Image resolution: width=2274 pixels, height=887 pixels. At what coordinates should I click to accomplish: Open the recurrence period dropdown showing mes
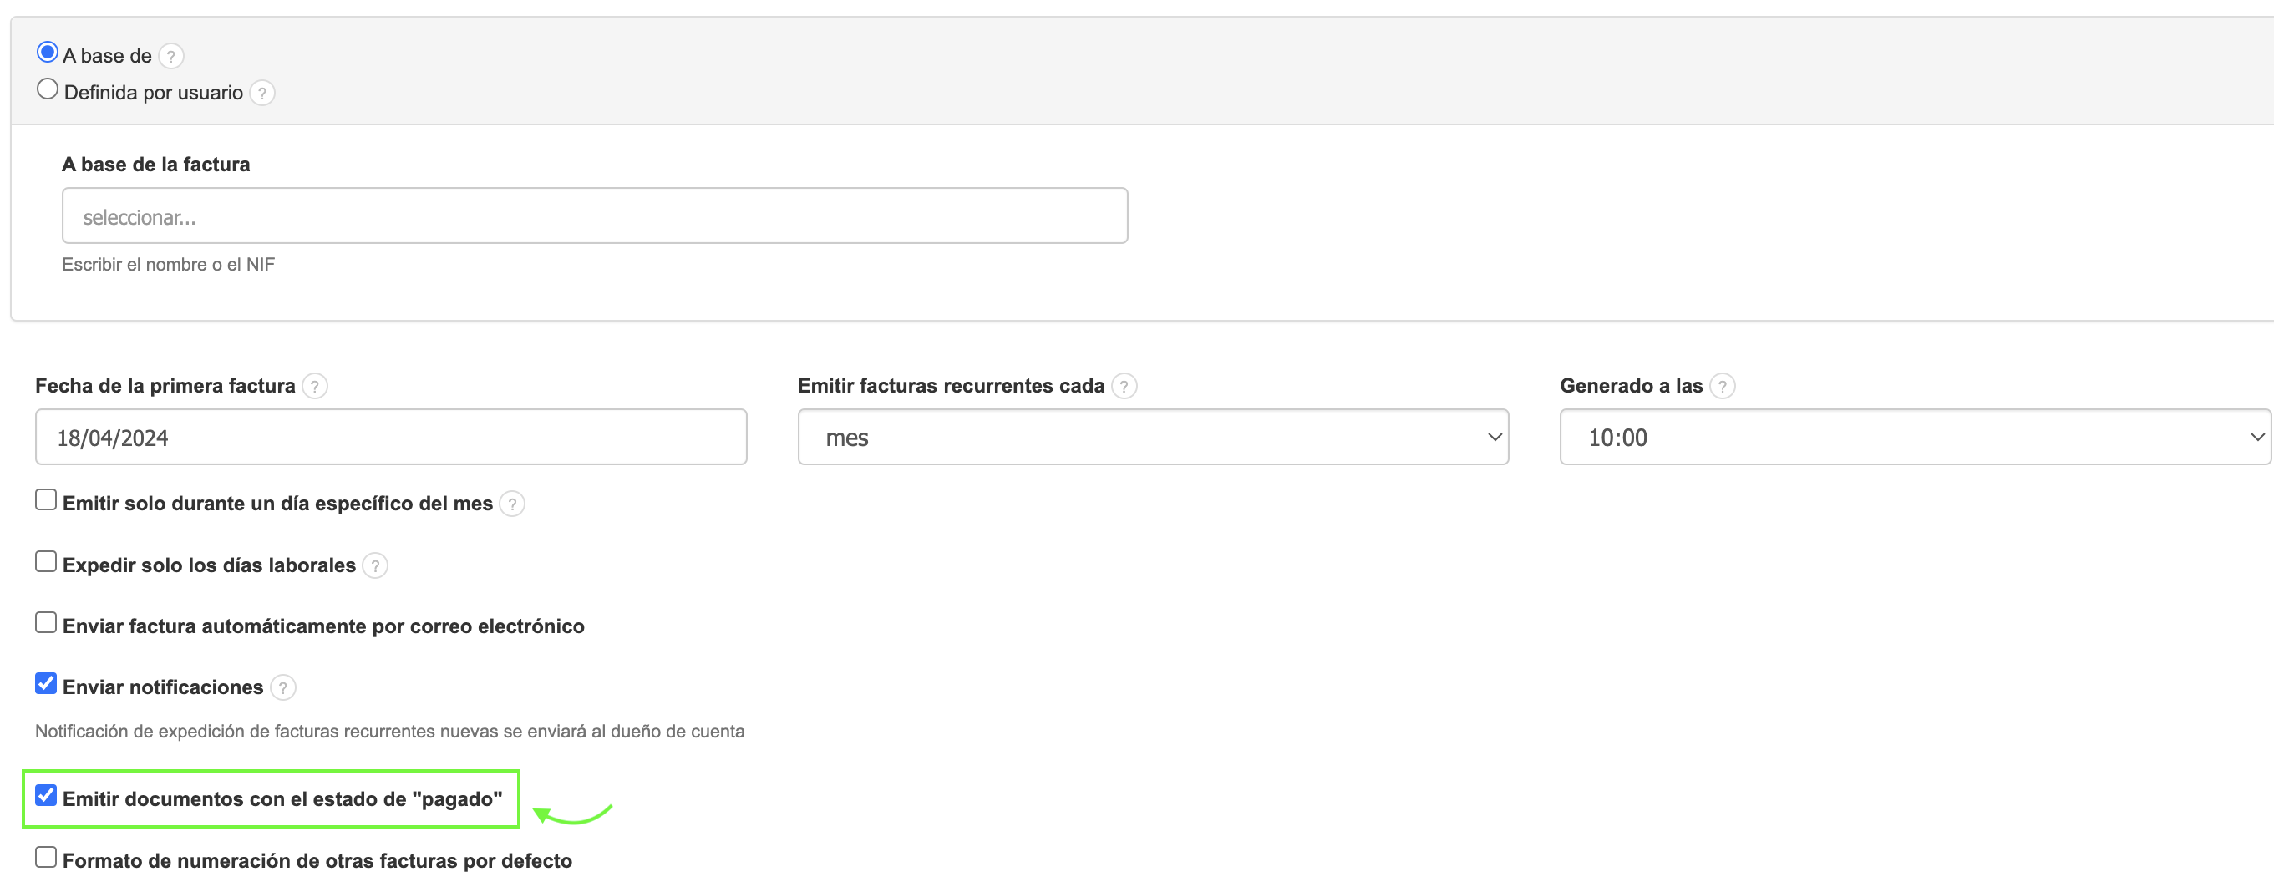[1153, 438]
